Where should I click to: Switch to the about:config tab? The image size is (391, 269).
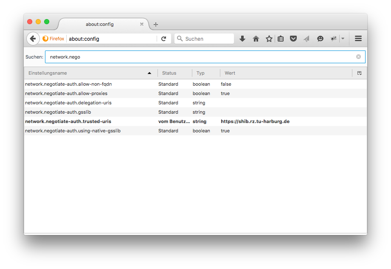click(x=99, y=24)
